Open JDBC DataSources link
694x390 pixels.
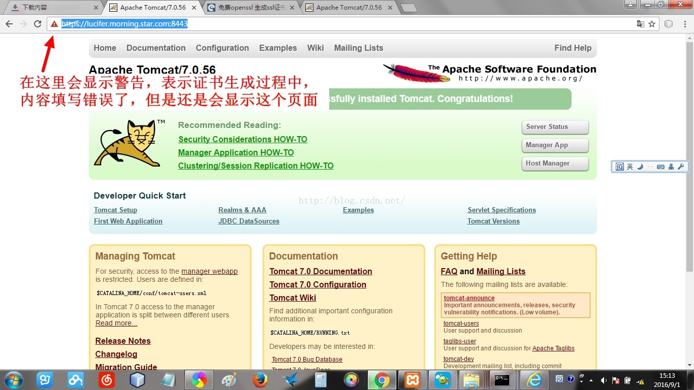point(249,221)
